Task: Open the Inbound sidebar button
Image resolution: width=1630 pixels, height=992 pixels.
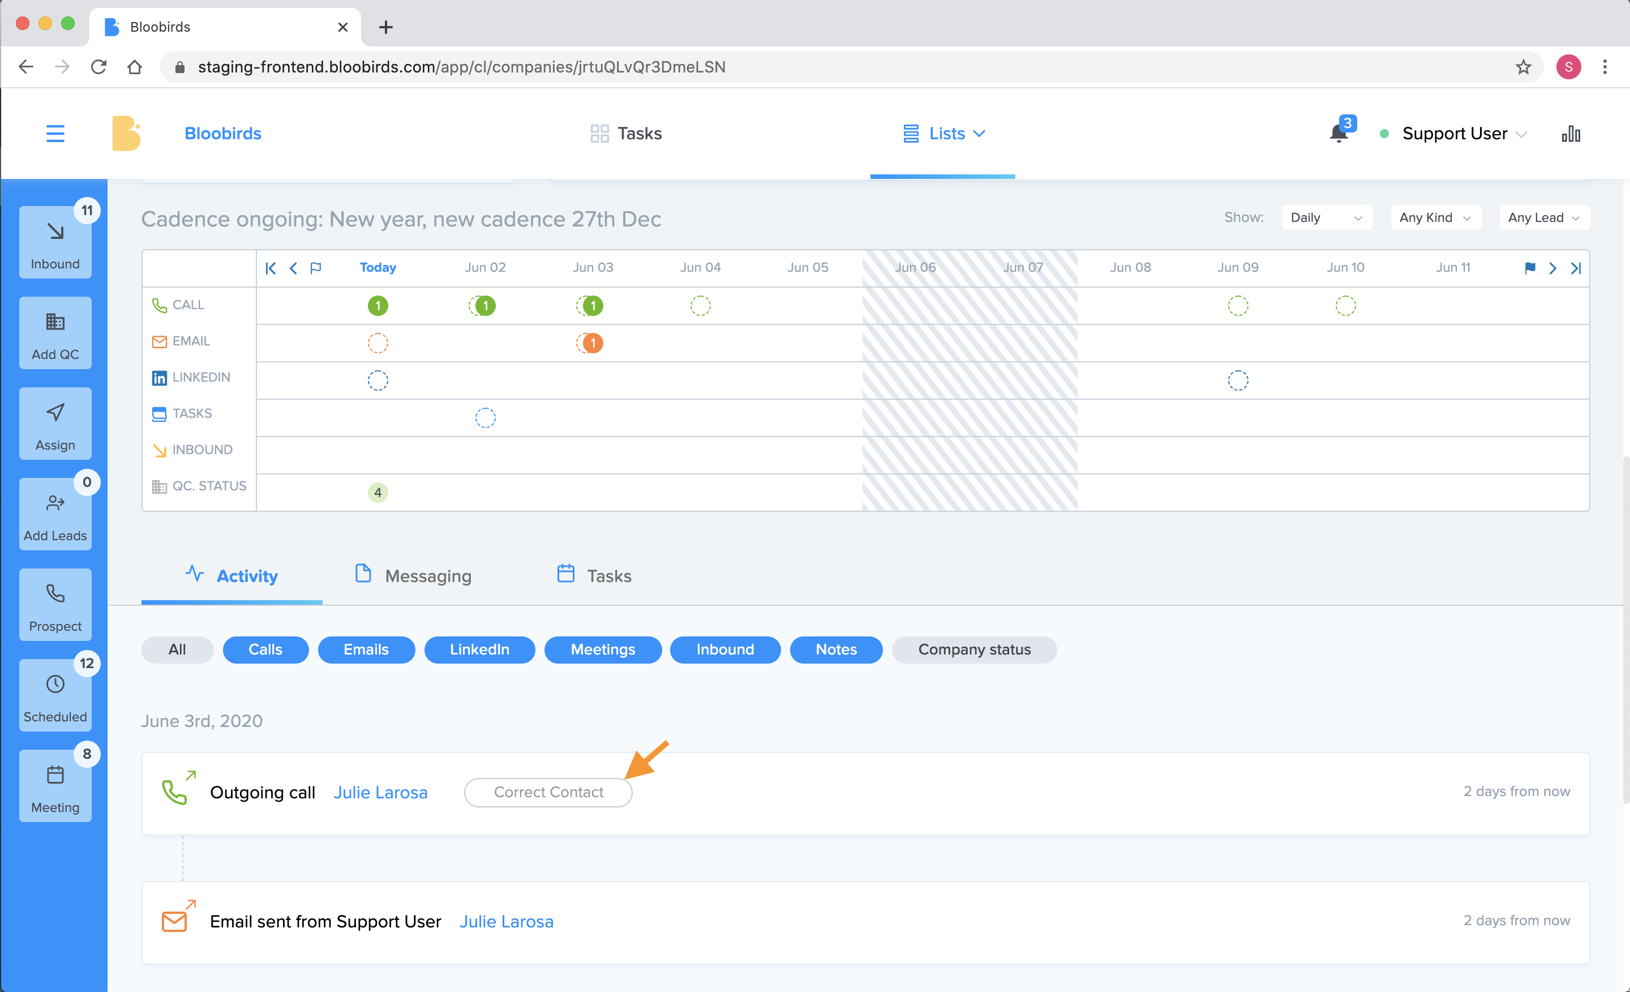Action: coord(55,242)
